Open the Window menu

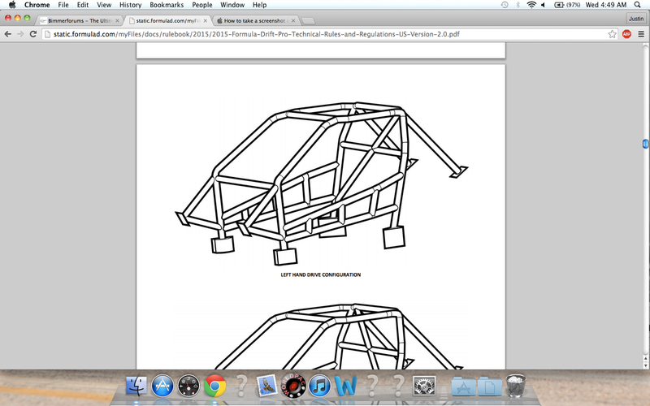232,5
